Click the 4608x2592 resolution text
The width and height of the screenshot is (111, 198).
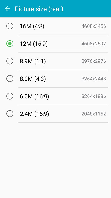coord(94,44)
